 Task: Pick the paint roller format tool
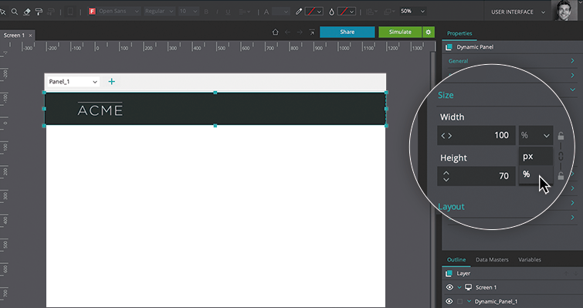39,12
